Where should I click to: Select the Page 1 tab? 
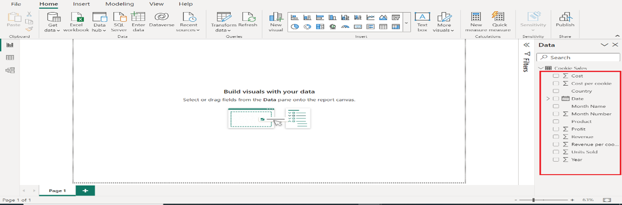click(x=57, y=191)
